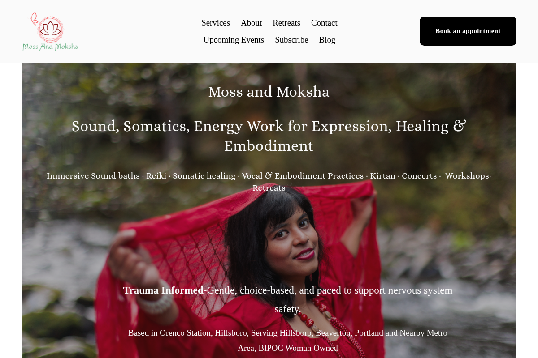
Task: Click the lotus flower logo icon
Action: point(51,30)
